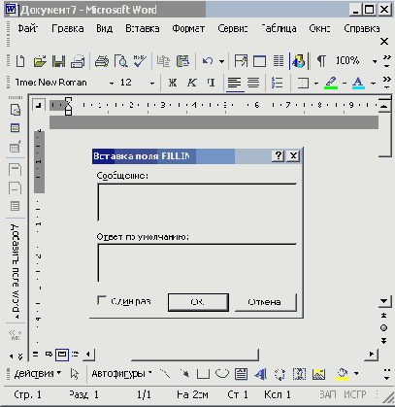Open the font size dropdown
This screenshot has width=395, height=407.
[x=152, y=84]
